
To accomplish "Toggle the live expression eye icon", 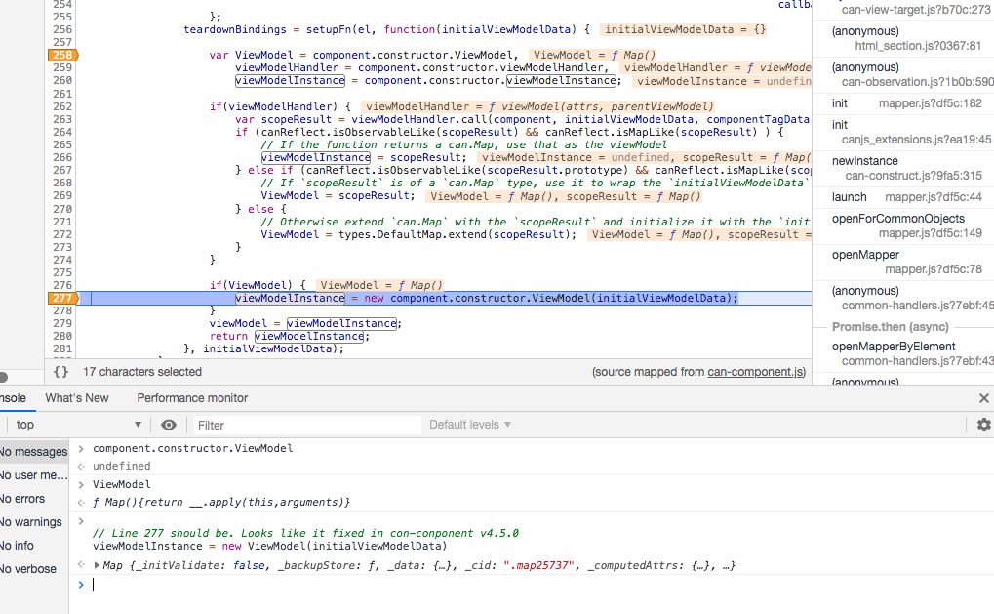I will 169,425.
